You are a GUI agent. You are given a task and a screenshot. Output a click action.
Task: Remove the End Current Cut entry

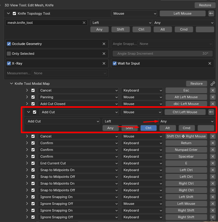click(213, 163)
